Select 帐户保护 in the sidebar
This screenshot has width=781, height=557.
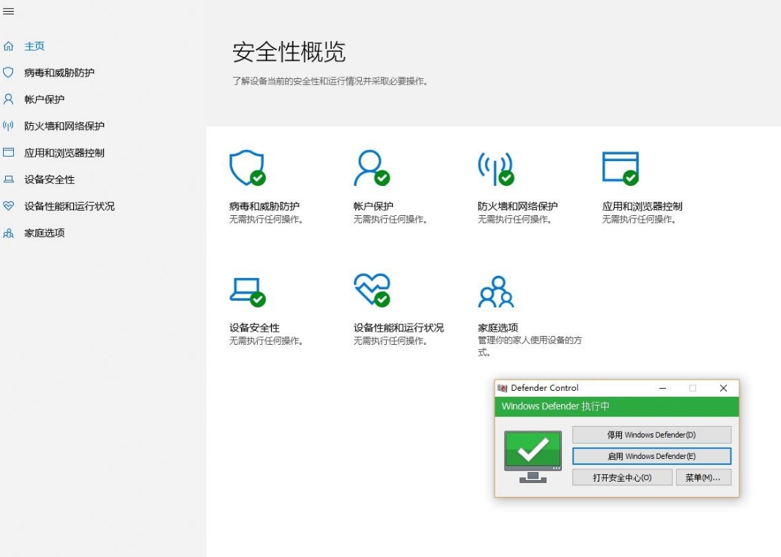[45, 100]
